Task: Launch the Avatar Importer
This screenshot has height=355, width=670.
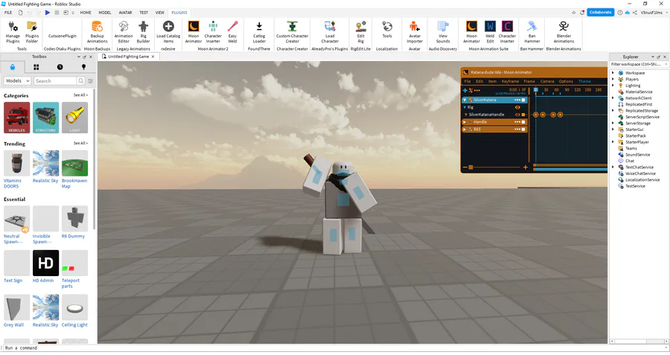Action: tap(415, 31)
